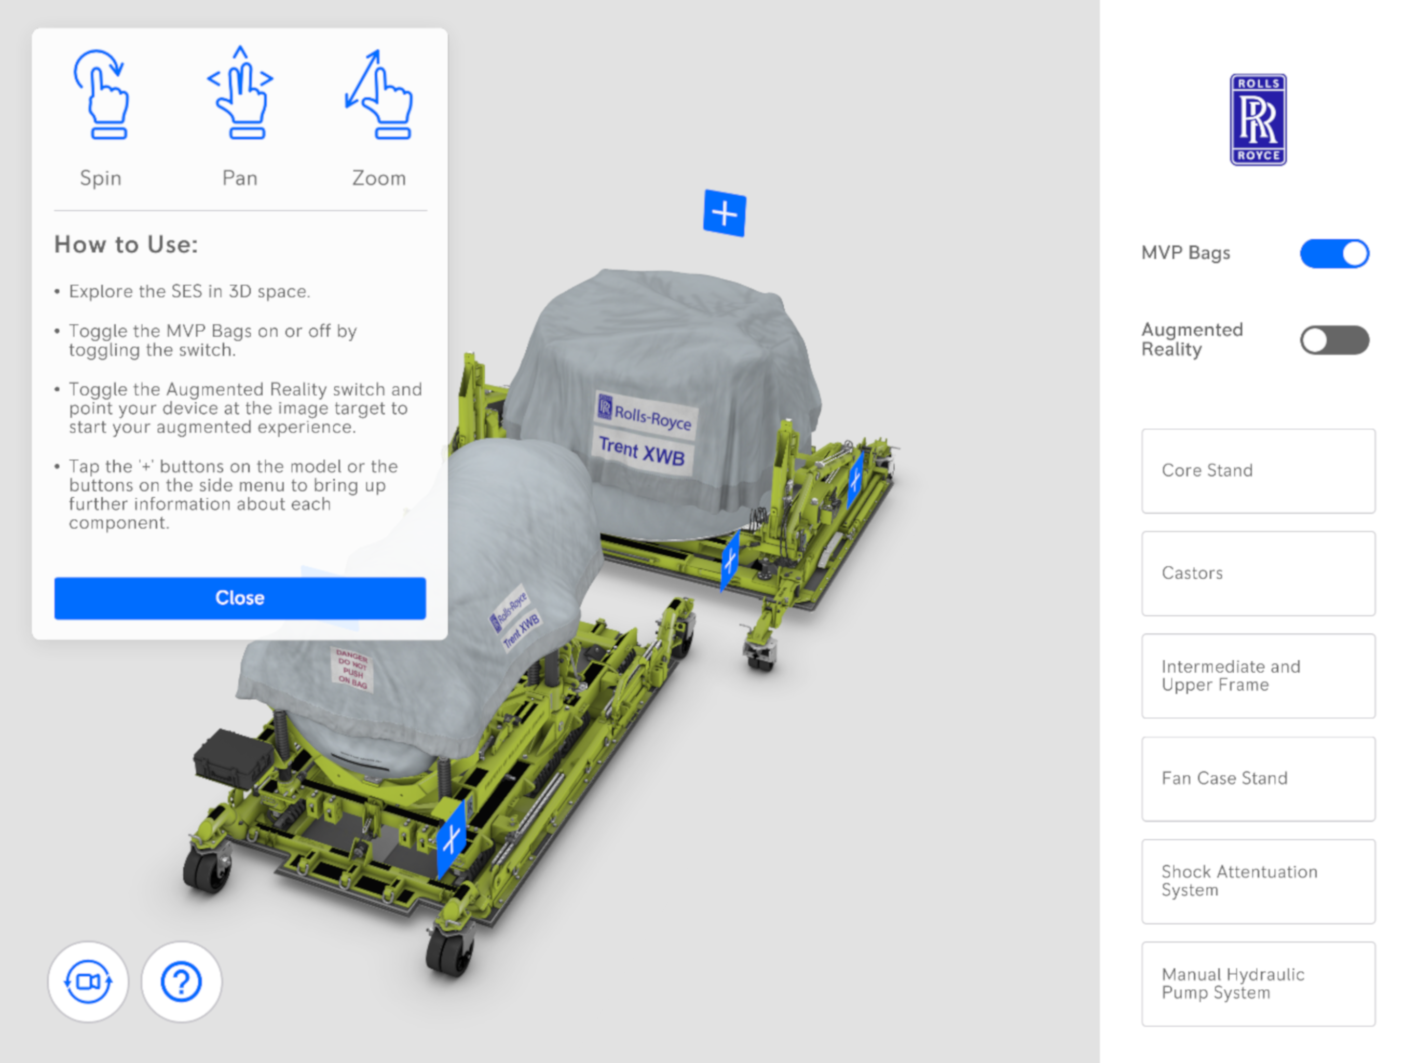Open Castors information
This screenshot has width=1418, height=1063.
pos(1258,573)
